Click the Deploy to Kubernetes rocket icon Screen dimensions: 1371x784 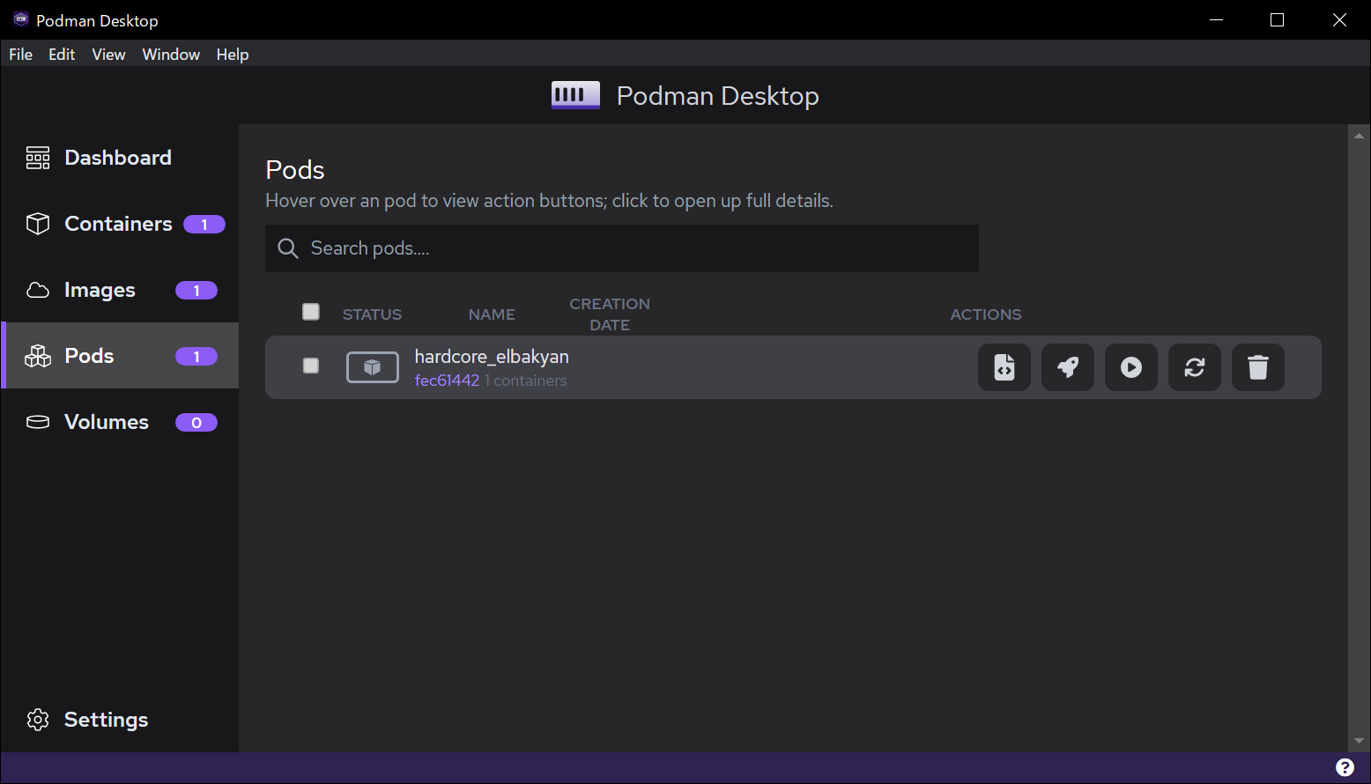(x=1068, y=366)
